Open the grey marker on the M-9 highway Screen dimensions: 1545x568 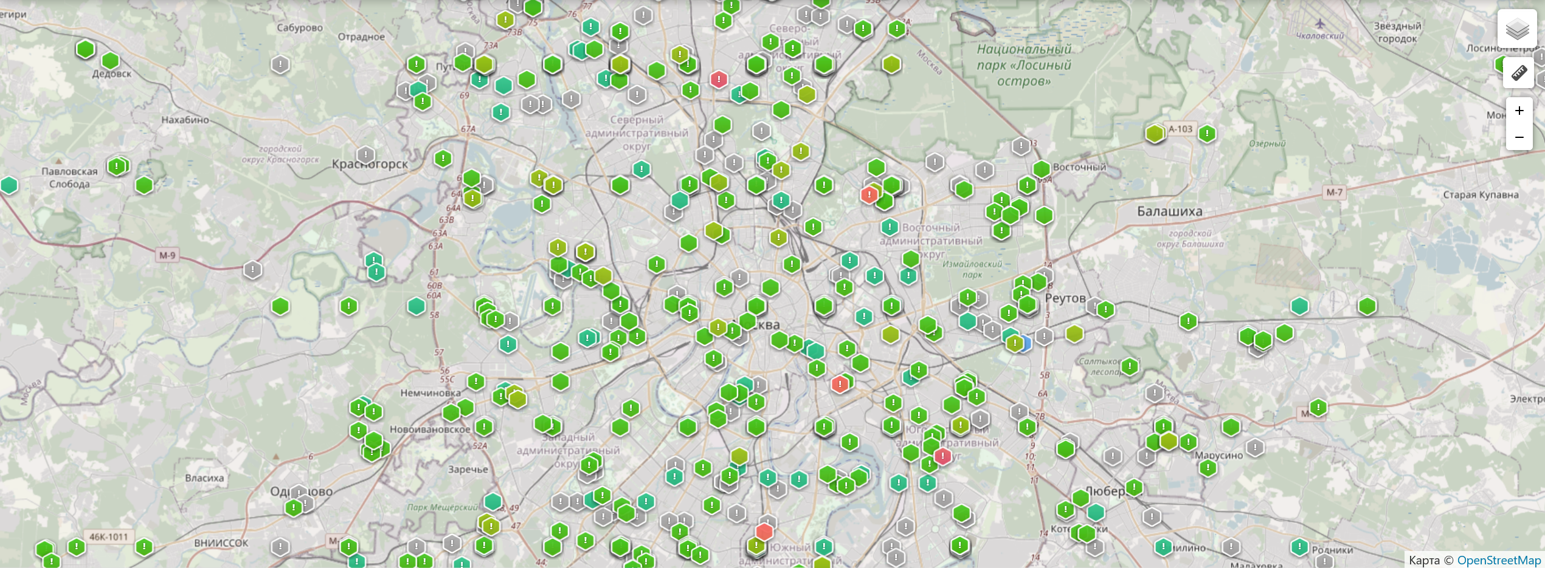(x=252, y=269)
